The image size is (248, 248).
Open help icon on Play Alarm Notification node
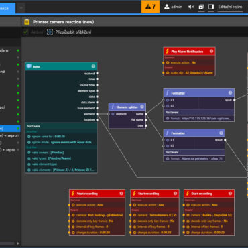click(x=211, y=51)
